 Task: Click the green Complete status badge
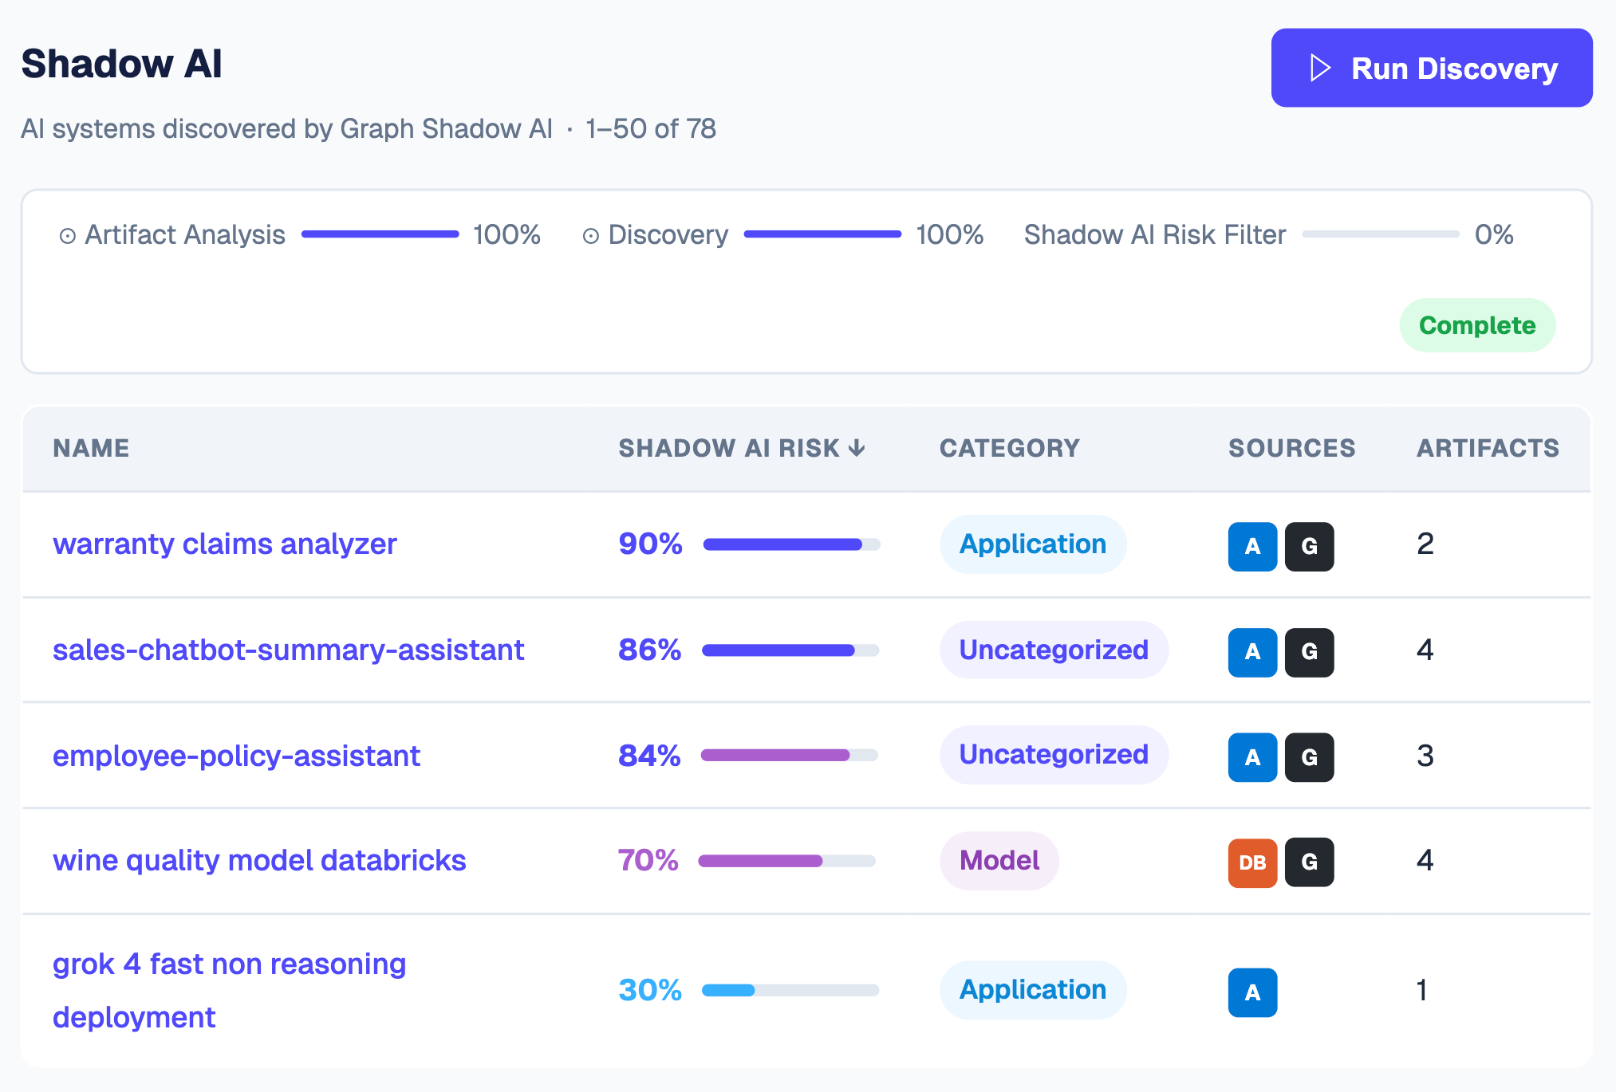click(x=1476, y=325)
